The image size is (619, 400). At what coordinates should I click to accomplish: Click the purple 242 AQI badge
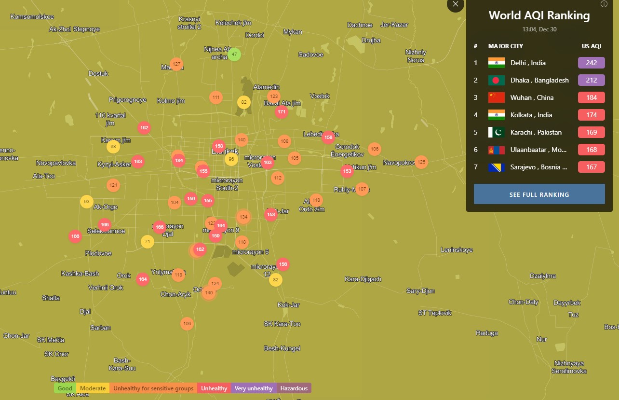click(x=591, y=63)
